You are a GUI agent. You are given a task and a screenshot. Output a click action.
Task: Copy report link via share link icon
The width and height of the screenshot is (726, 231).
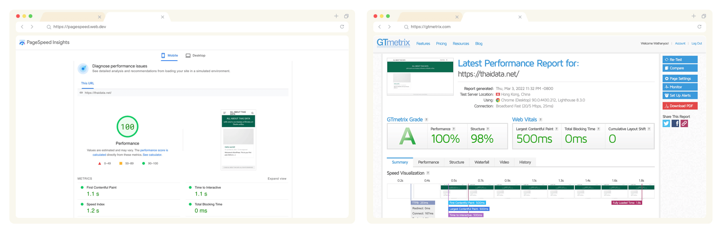click(684, 123)
